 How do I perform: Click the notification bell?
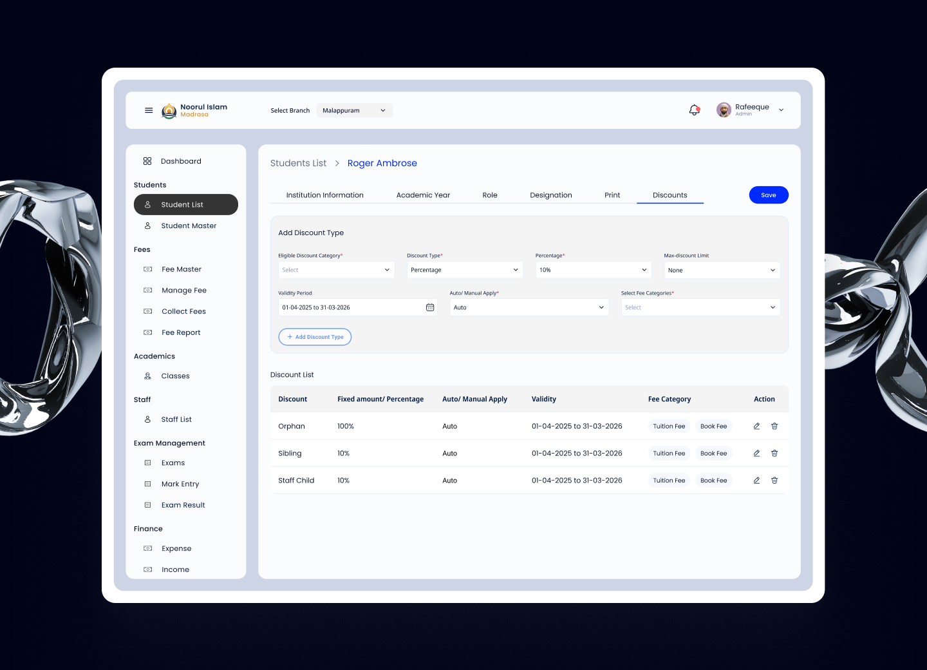point(694,110)
